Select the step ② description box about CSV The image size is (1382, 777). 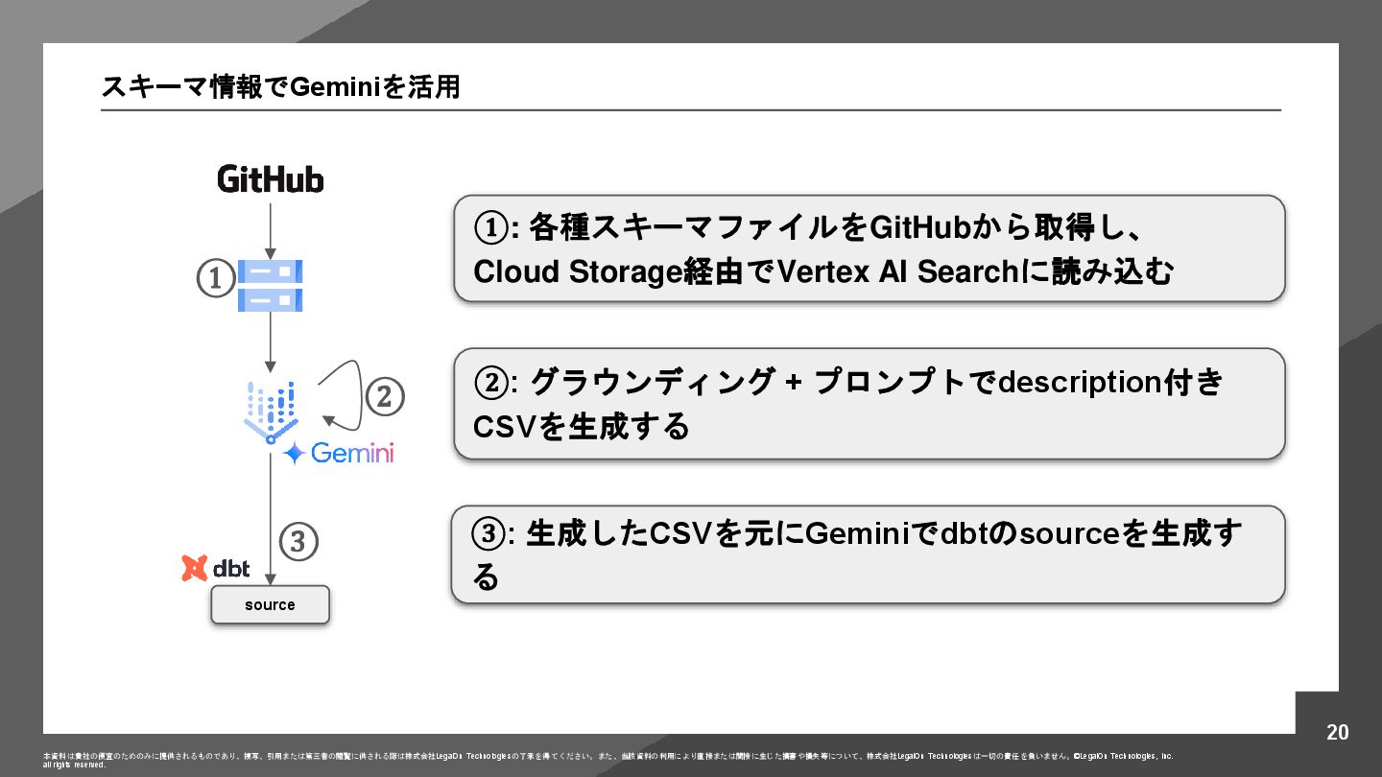point(869,404)
